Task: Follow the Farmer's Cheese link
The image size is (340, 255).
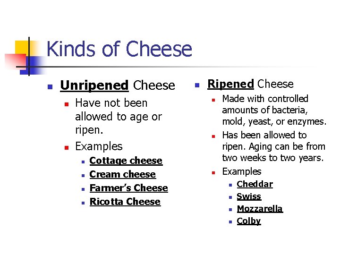Action: click(129, 188)
